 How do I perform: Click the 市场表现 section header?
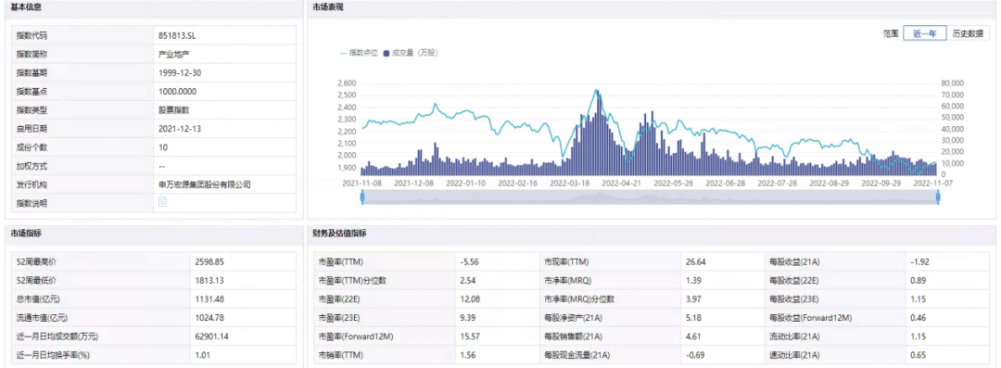(x=328, y=7)
